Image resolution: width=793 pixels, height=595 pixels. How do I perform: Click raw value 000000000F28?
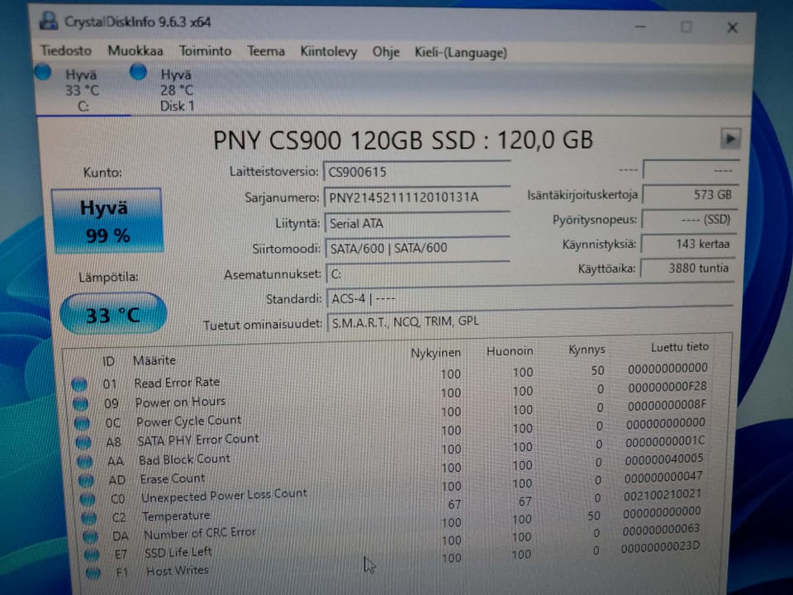point(667,387)
